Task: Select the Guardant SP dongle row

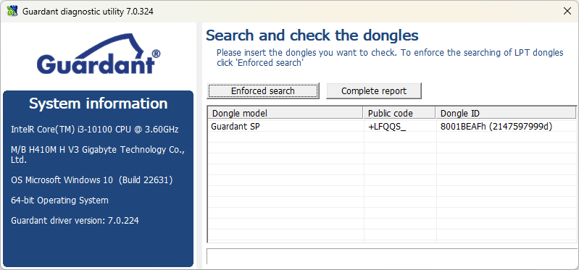Action: (x=392, y=127)
